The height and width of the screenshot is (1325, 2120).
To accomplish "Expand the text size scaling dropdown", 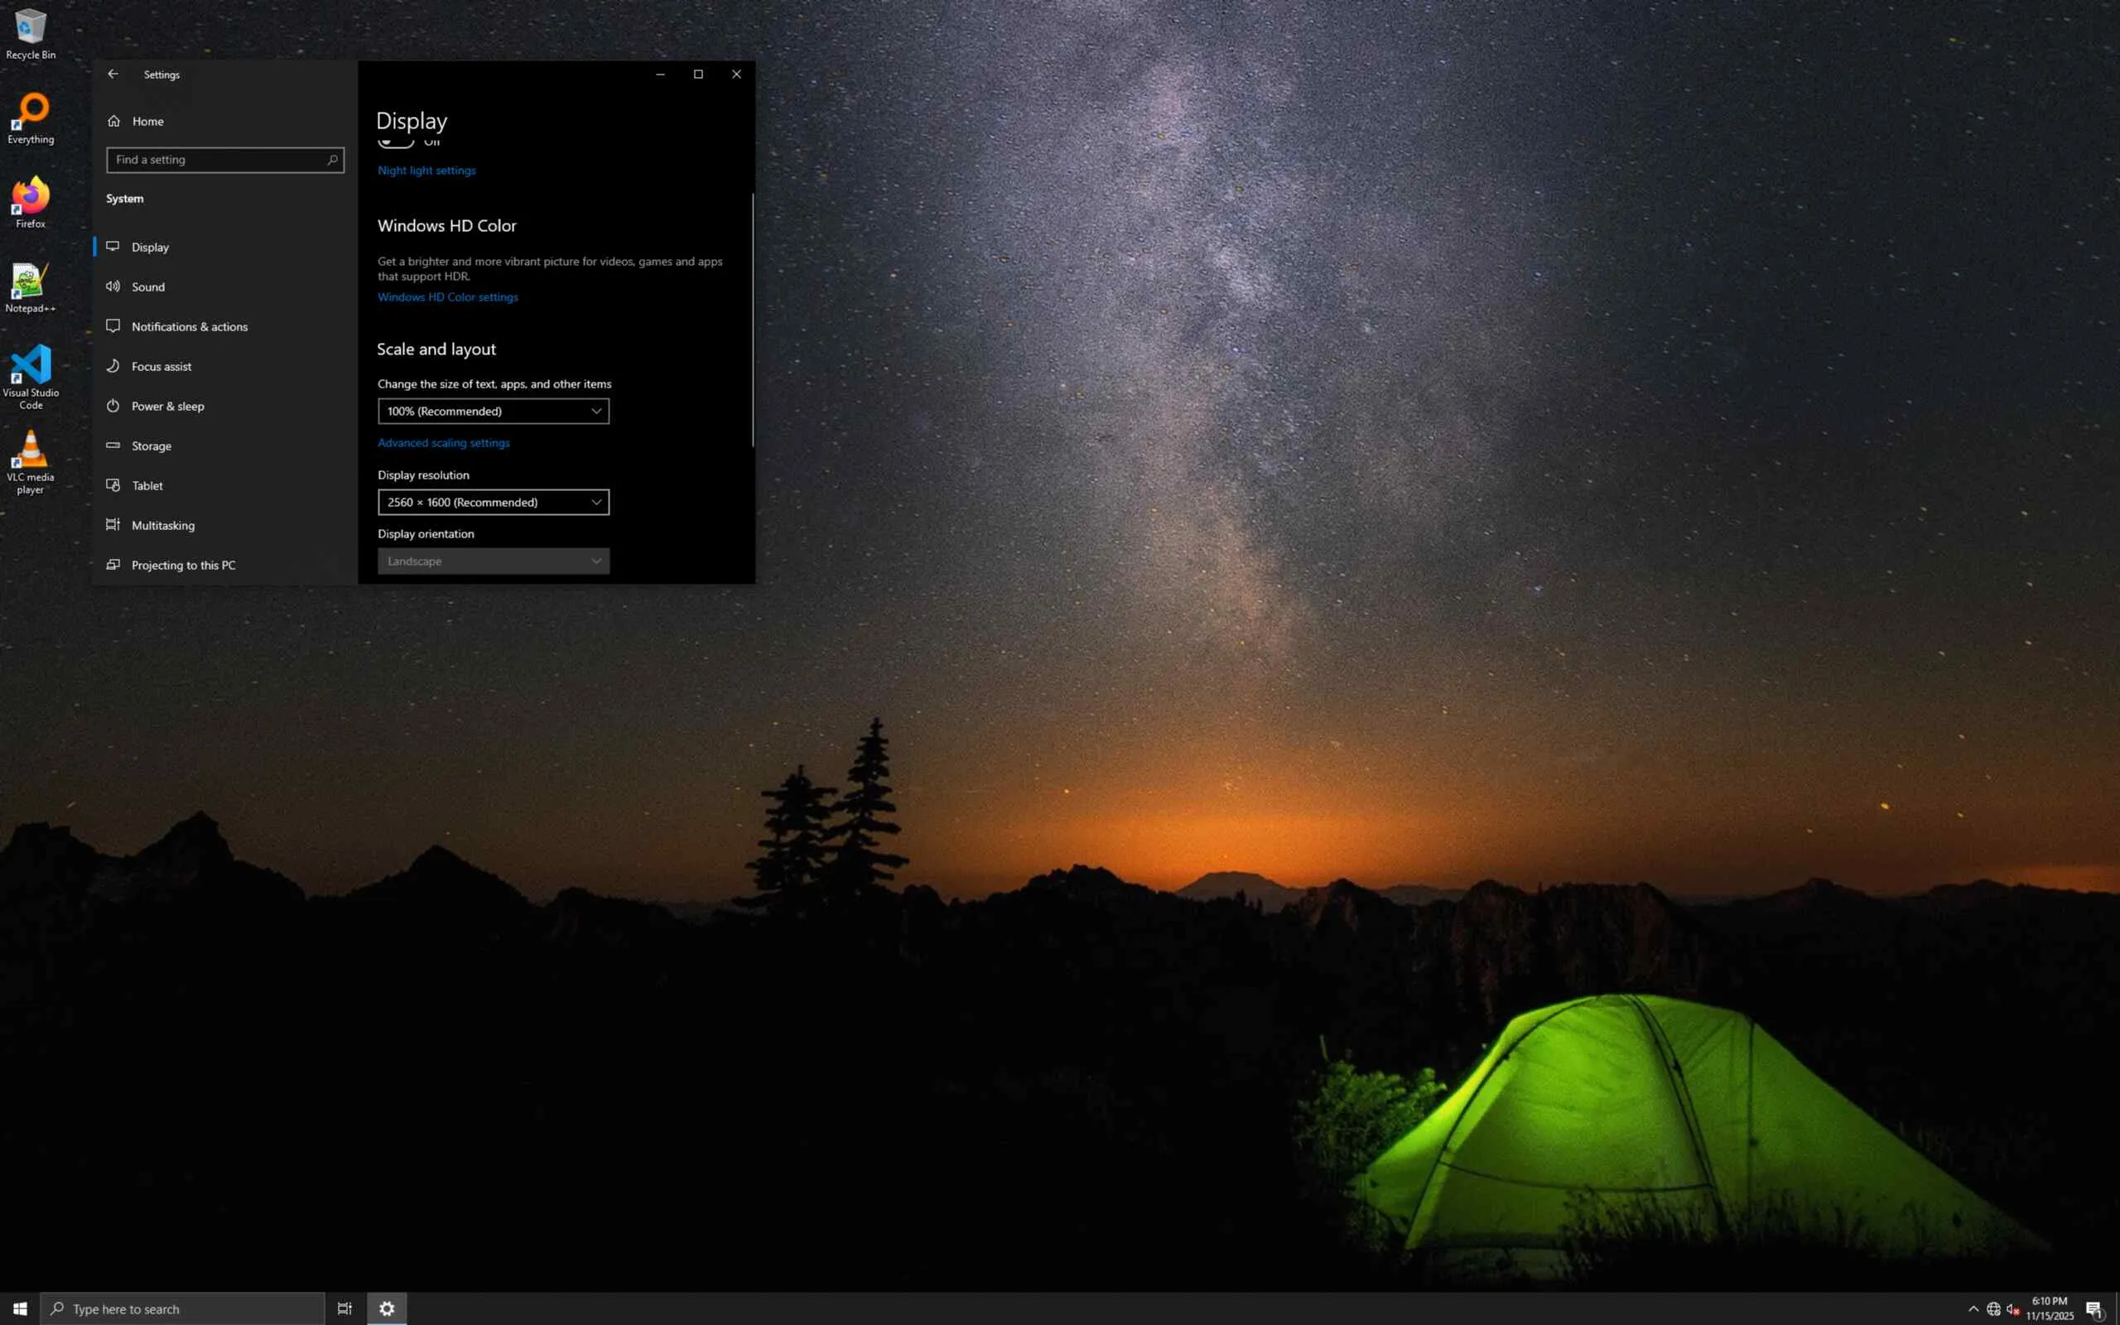I will [x=494, y=411].
